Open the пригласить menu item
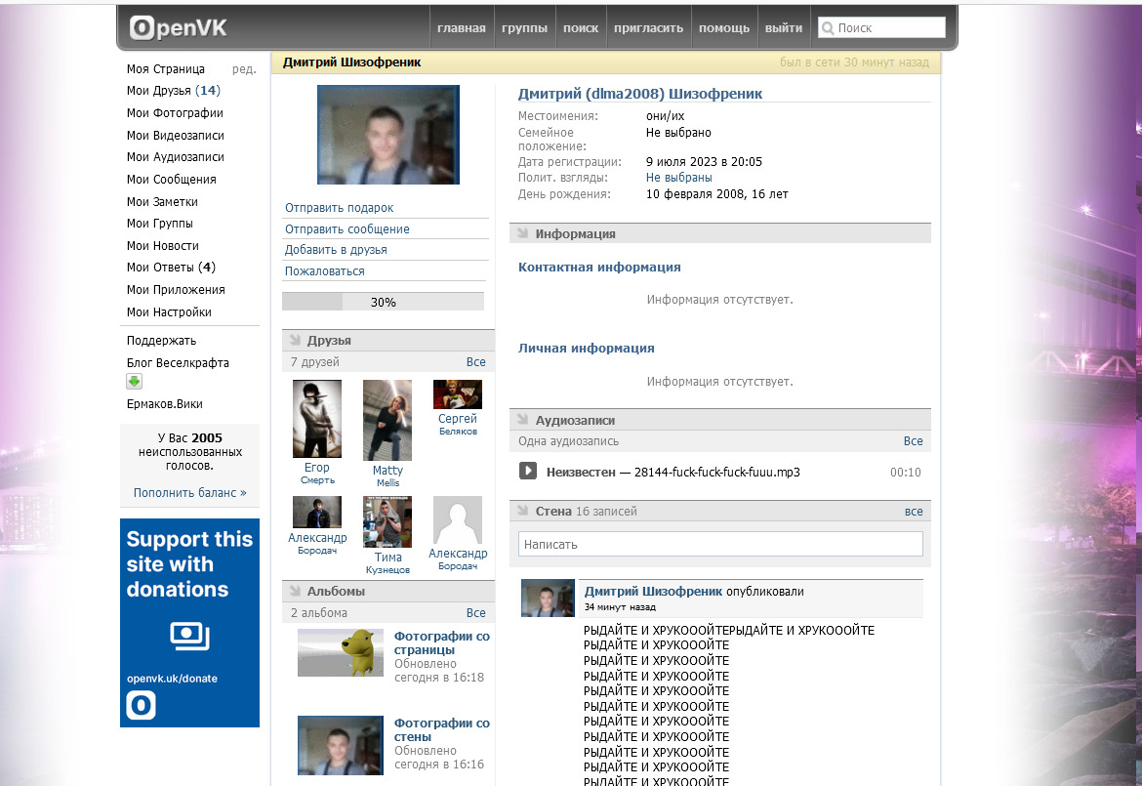Viewport: 1142px width, 786px height. tap(648, 27)
